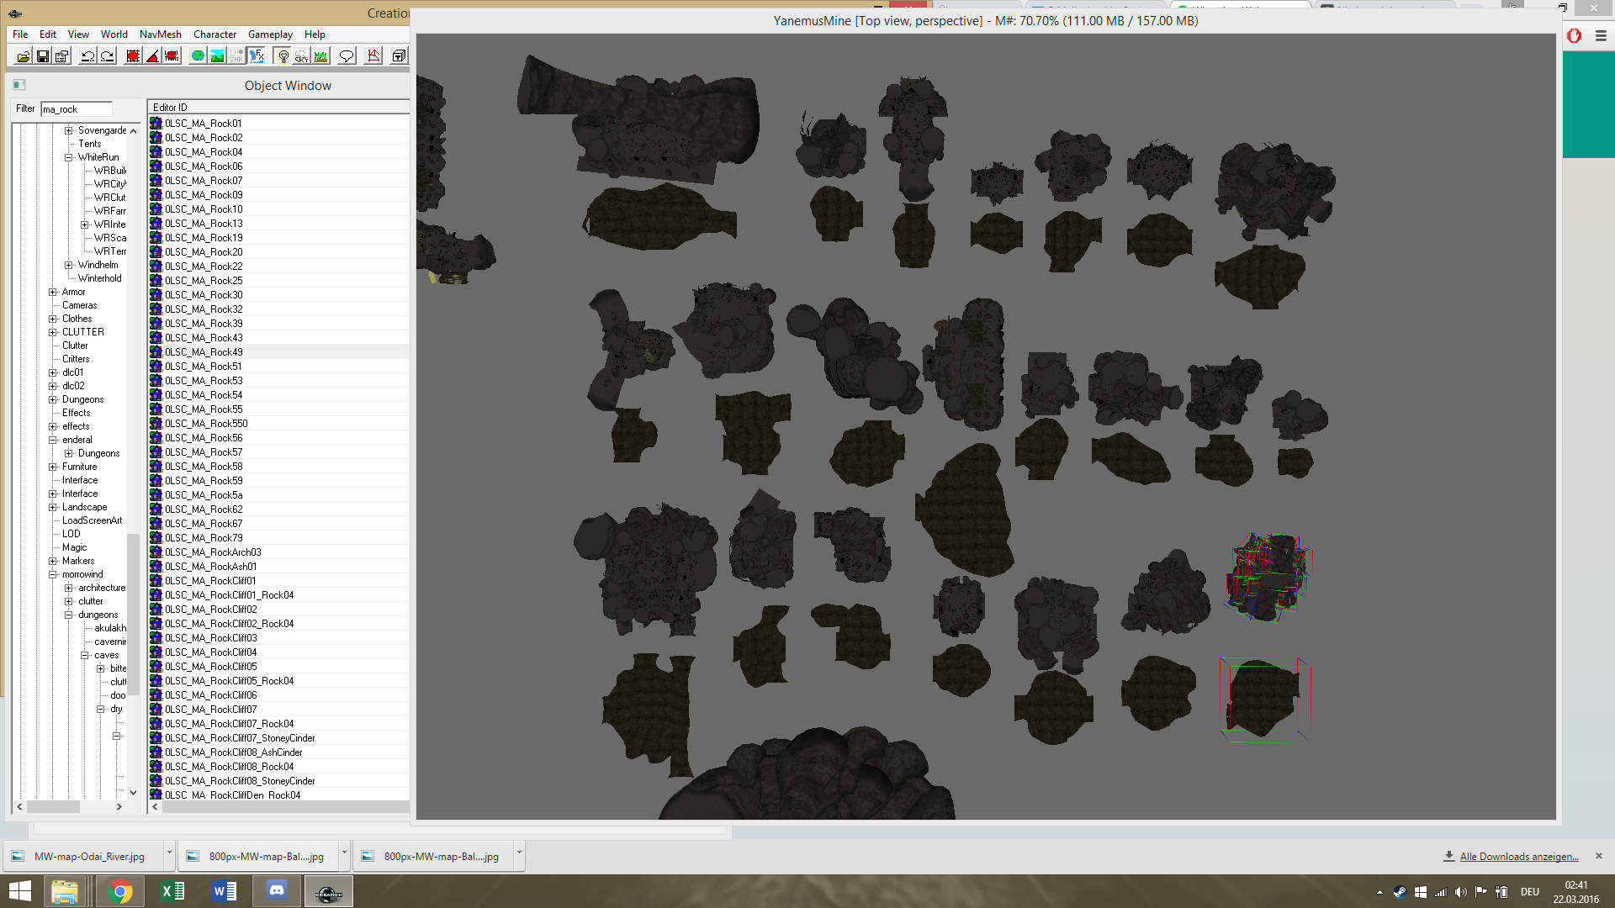1615x908 pixels.
Task: Select the LoadScreenArt tree item
Action: click(x=93, y=520)
